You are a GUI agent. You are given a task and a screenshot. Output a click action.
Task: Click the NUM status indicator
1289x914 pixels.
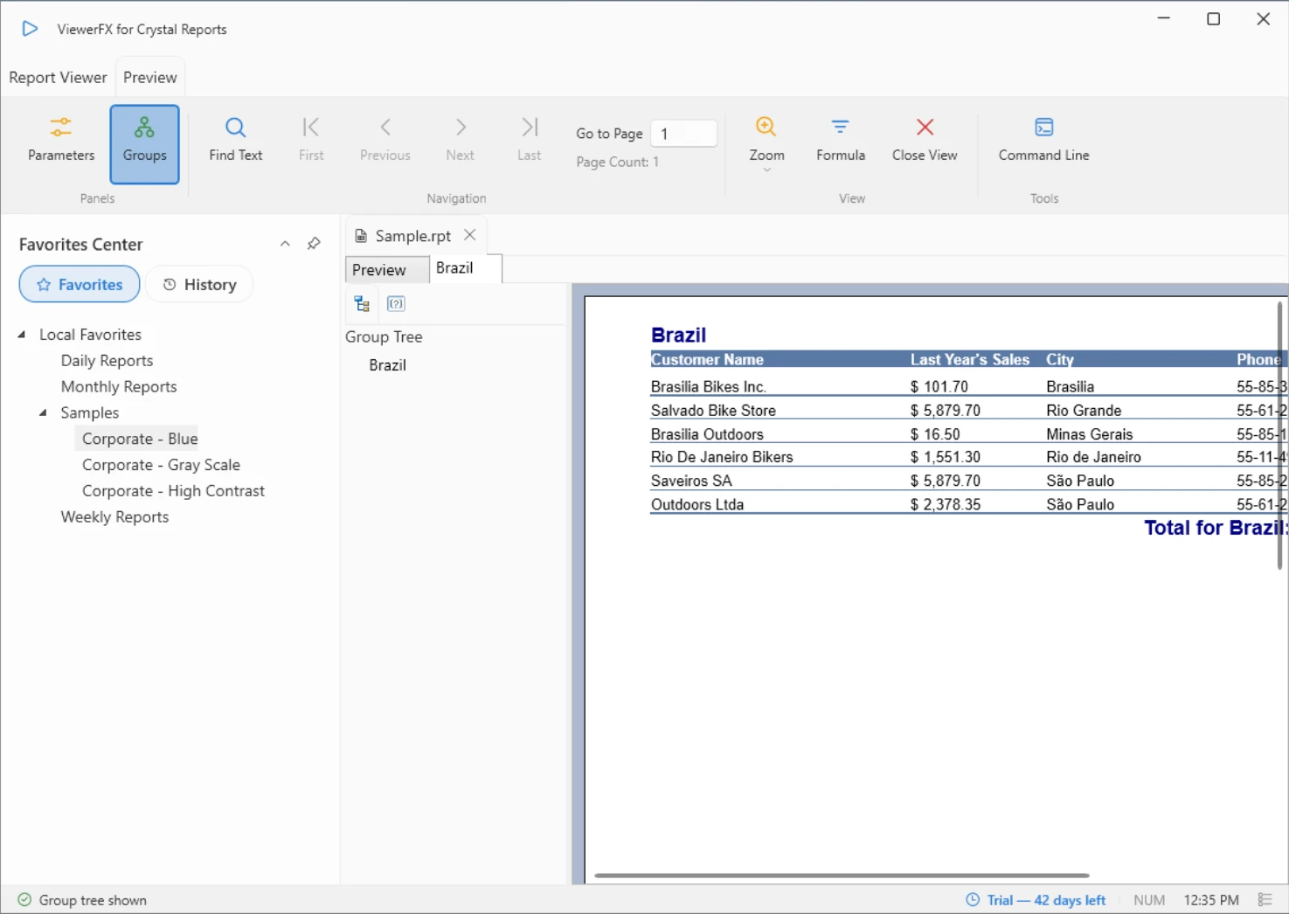click(1149, 900)
